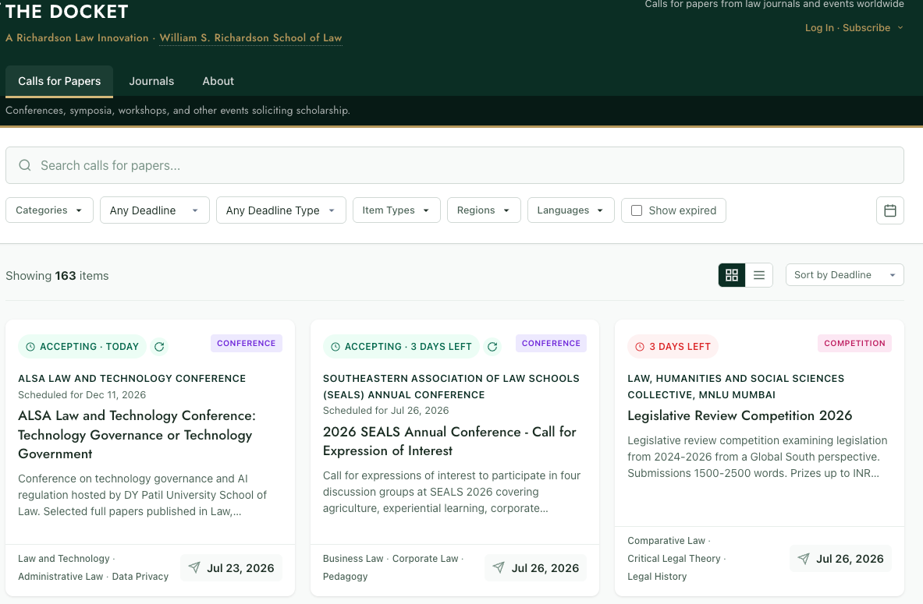The width and height of the screenshot is (923, 604).
Task: Expand the Regions filter
Action: [484, 210]
